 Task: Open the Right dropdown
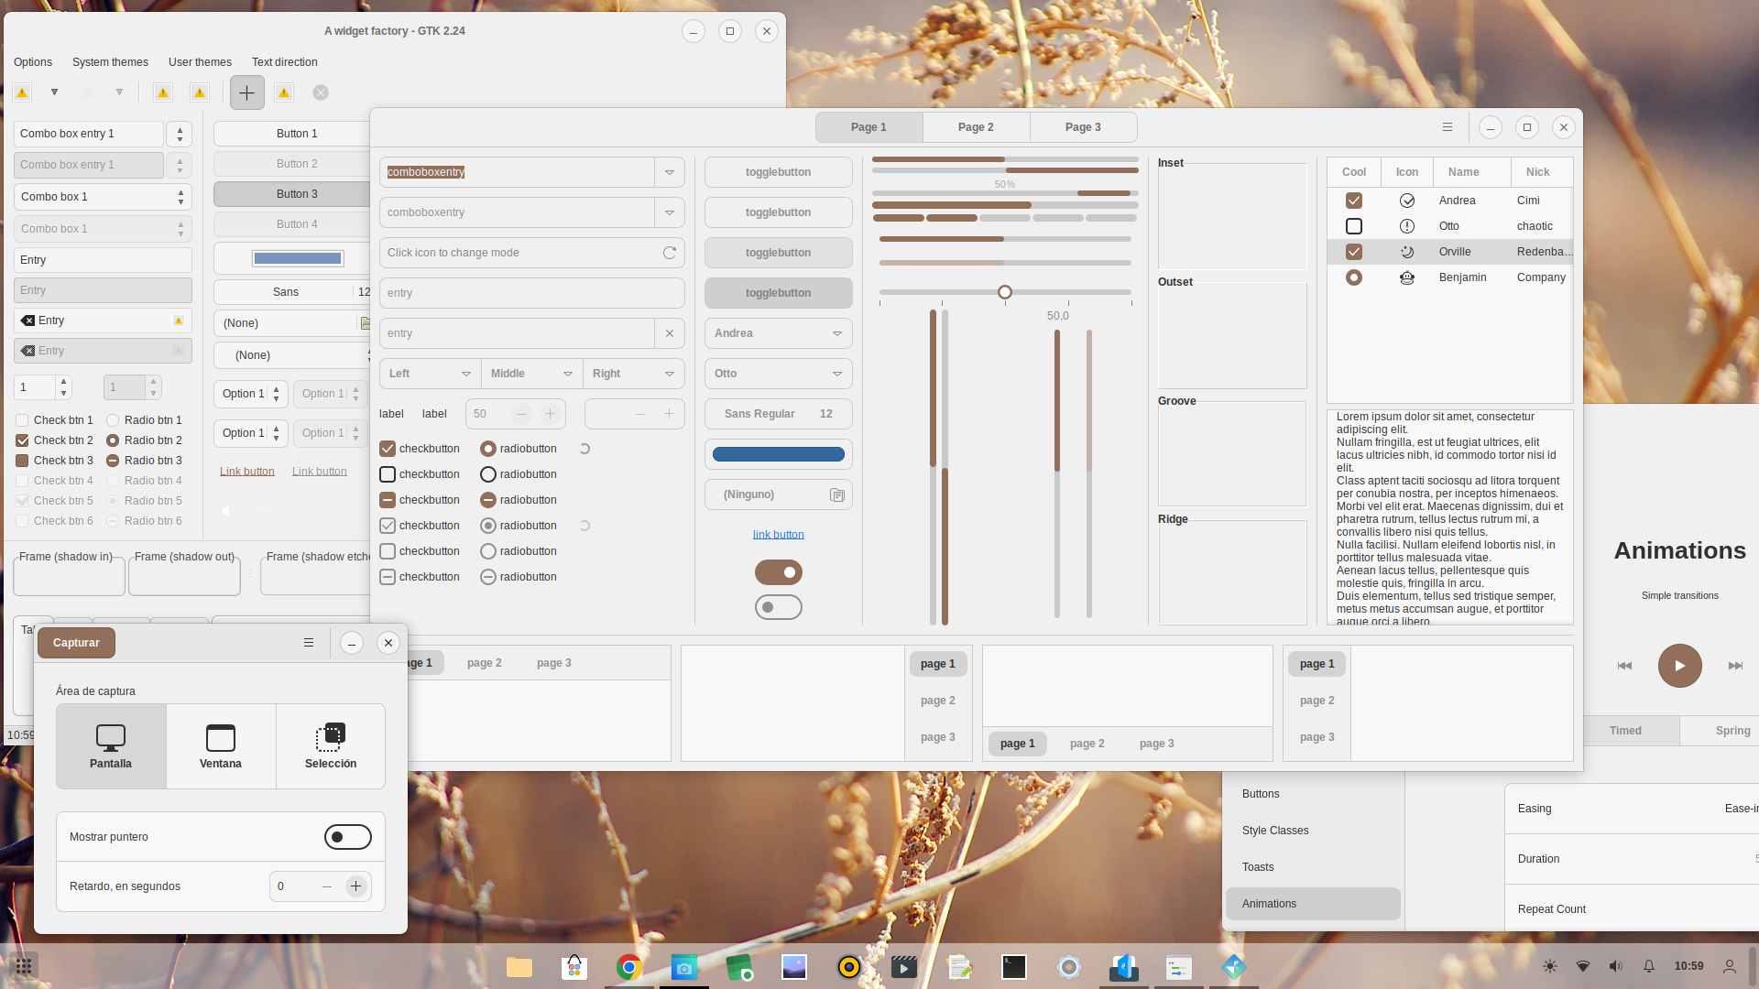(634, 374)
